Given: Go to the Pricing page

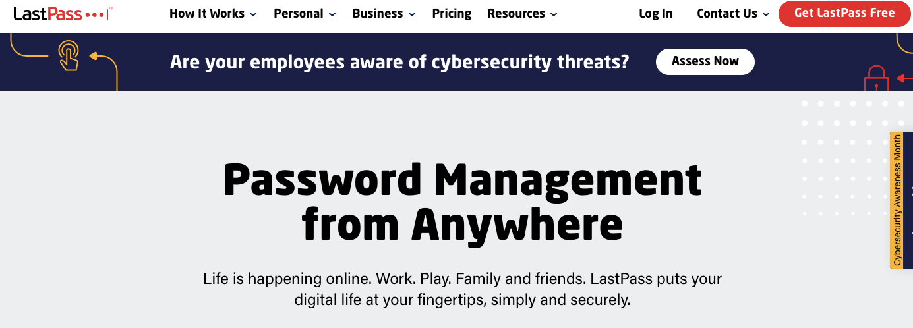Looking at the screenshot, I should point(452,13).
